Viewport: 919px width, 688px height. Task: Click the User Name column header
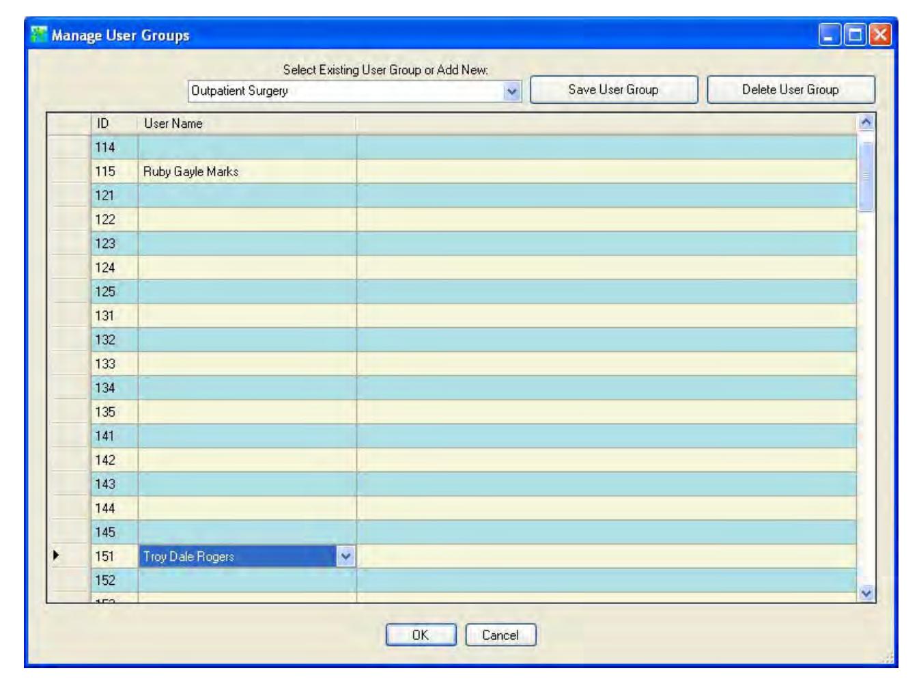247,124
